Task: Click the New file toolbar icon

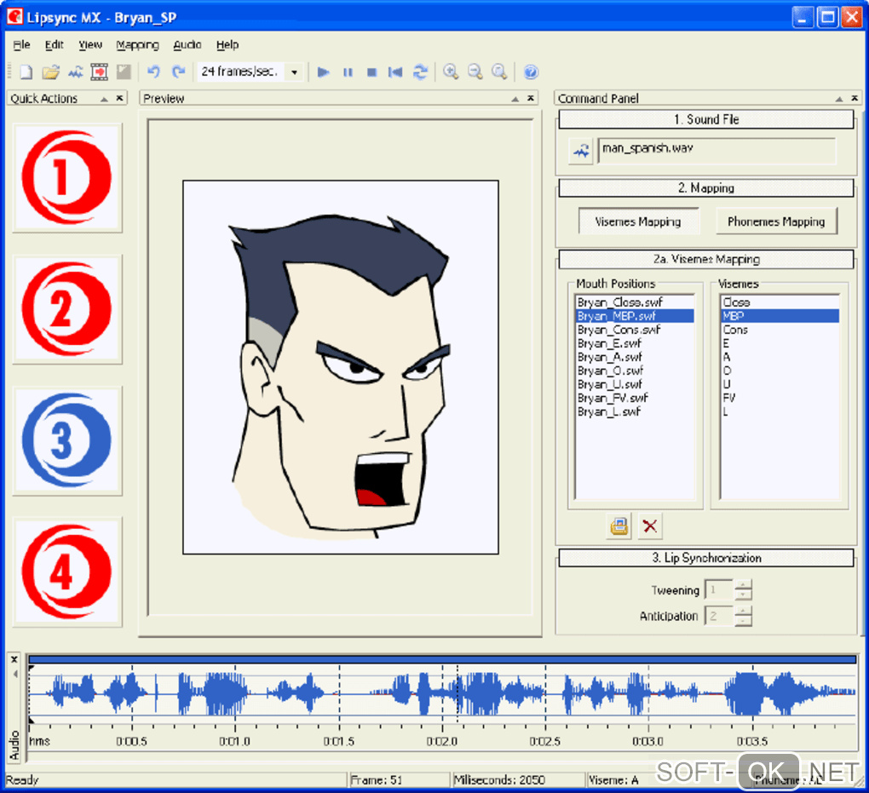Action: point(26,72)
